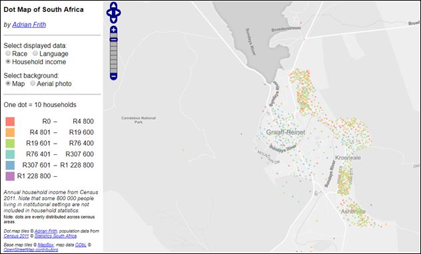Click the Graaff-Reinet label on map
Image resolution: width=421 pixels, height=254 pixels.
point(286,132)
